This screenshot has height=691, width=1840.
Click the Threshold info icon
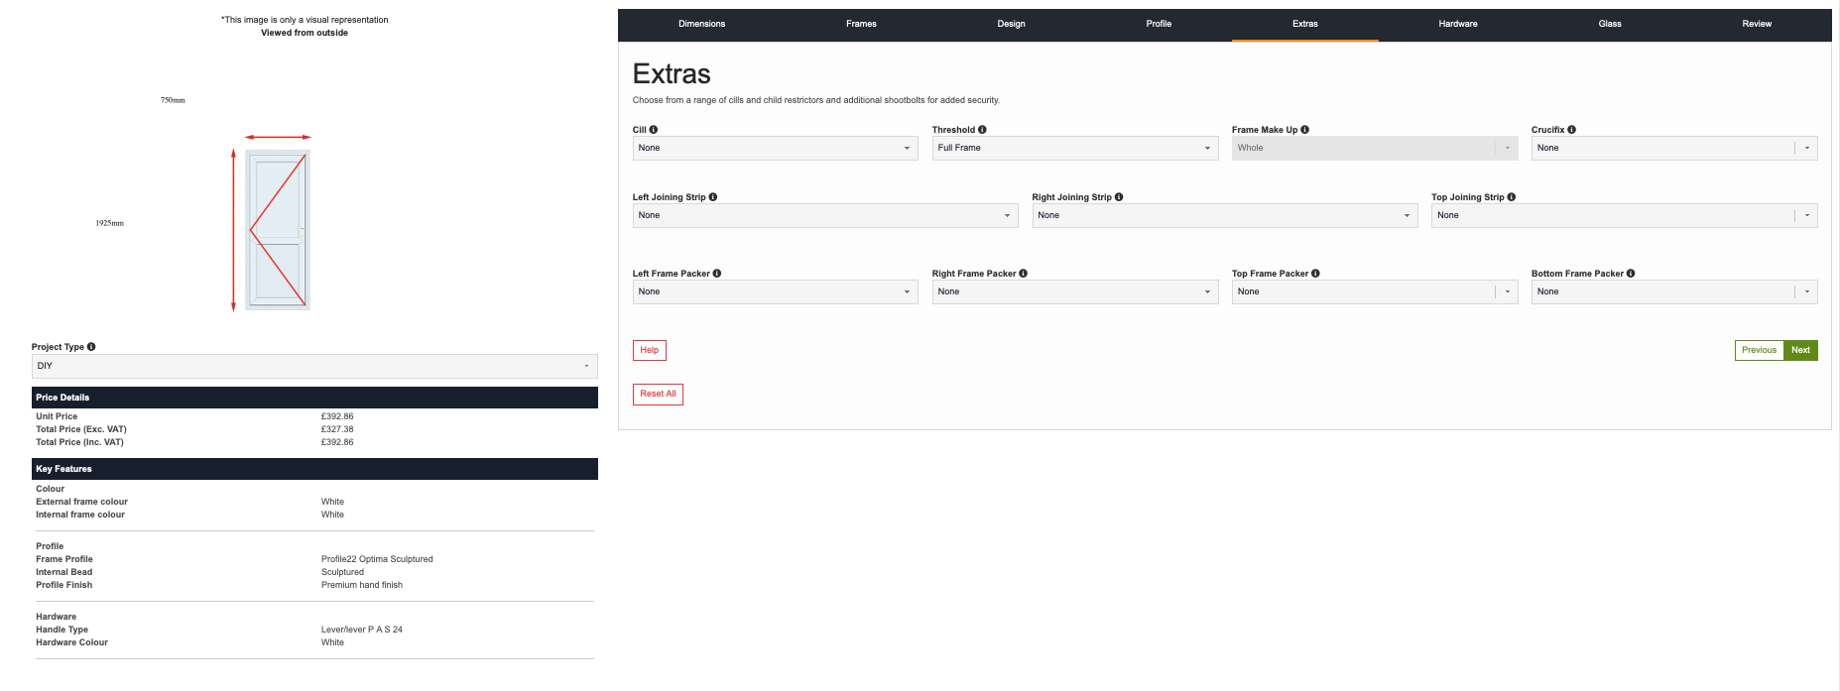point(982,130)
